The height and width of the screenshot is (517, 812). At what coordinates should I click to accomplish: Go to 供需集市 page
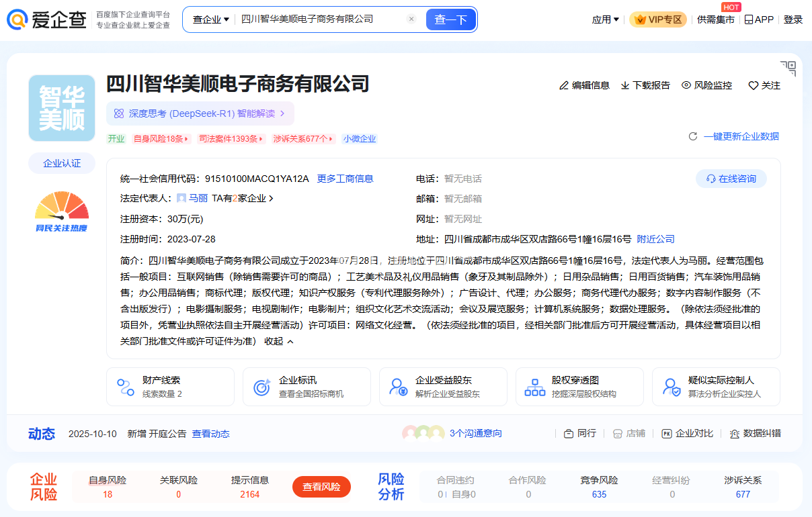(715, 19)
